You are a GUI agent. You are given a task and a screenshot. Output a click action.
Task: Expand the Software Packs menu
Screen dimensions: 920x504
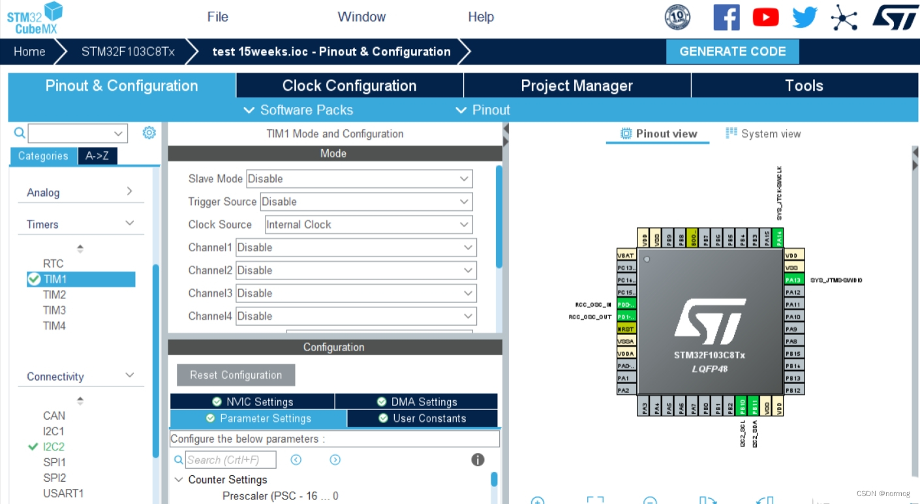tap(298, 110)
